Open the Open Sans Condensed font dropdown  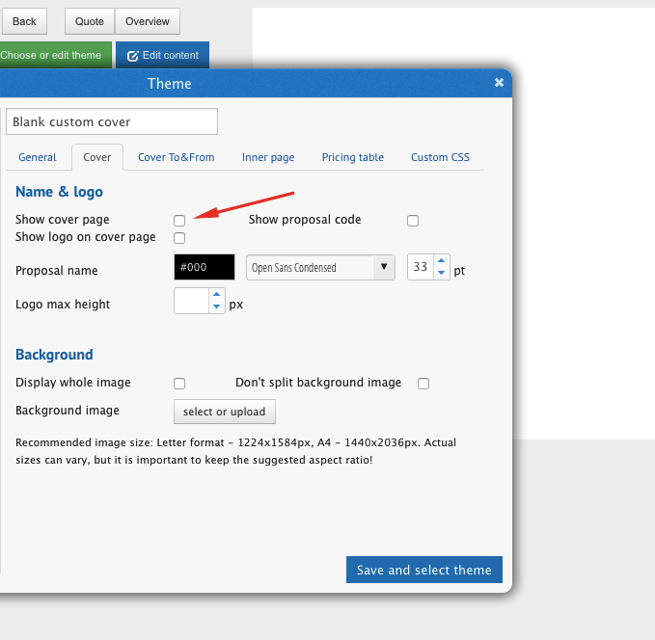(320, 267)
